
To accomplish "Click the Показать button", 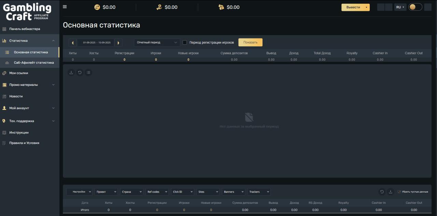I will pos(250,42).
